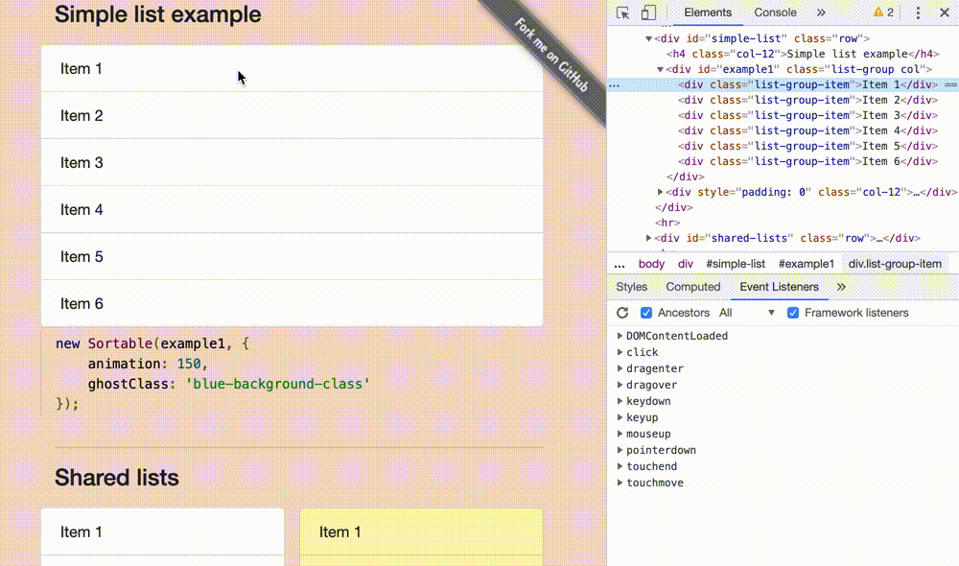Screen dimensions: 959x566
Task: Click Item 4 in the simple list
Action: (x=292, y=210)
